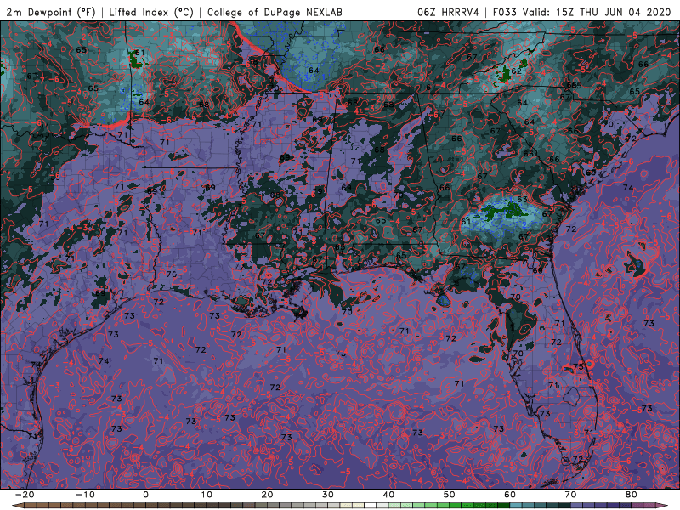
Task: Click the left arrow end of the color bar
Action: 17,506
